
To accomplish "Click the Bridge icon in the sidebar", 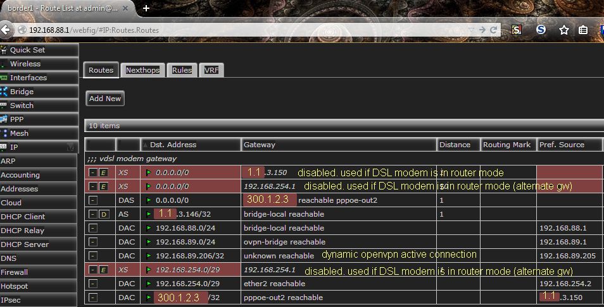I will tap(4, 92).
